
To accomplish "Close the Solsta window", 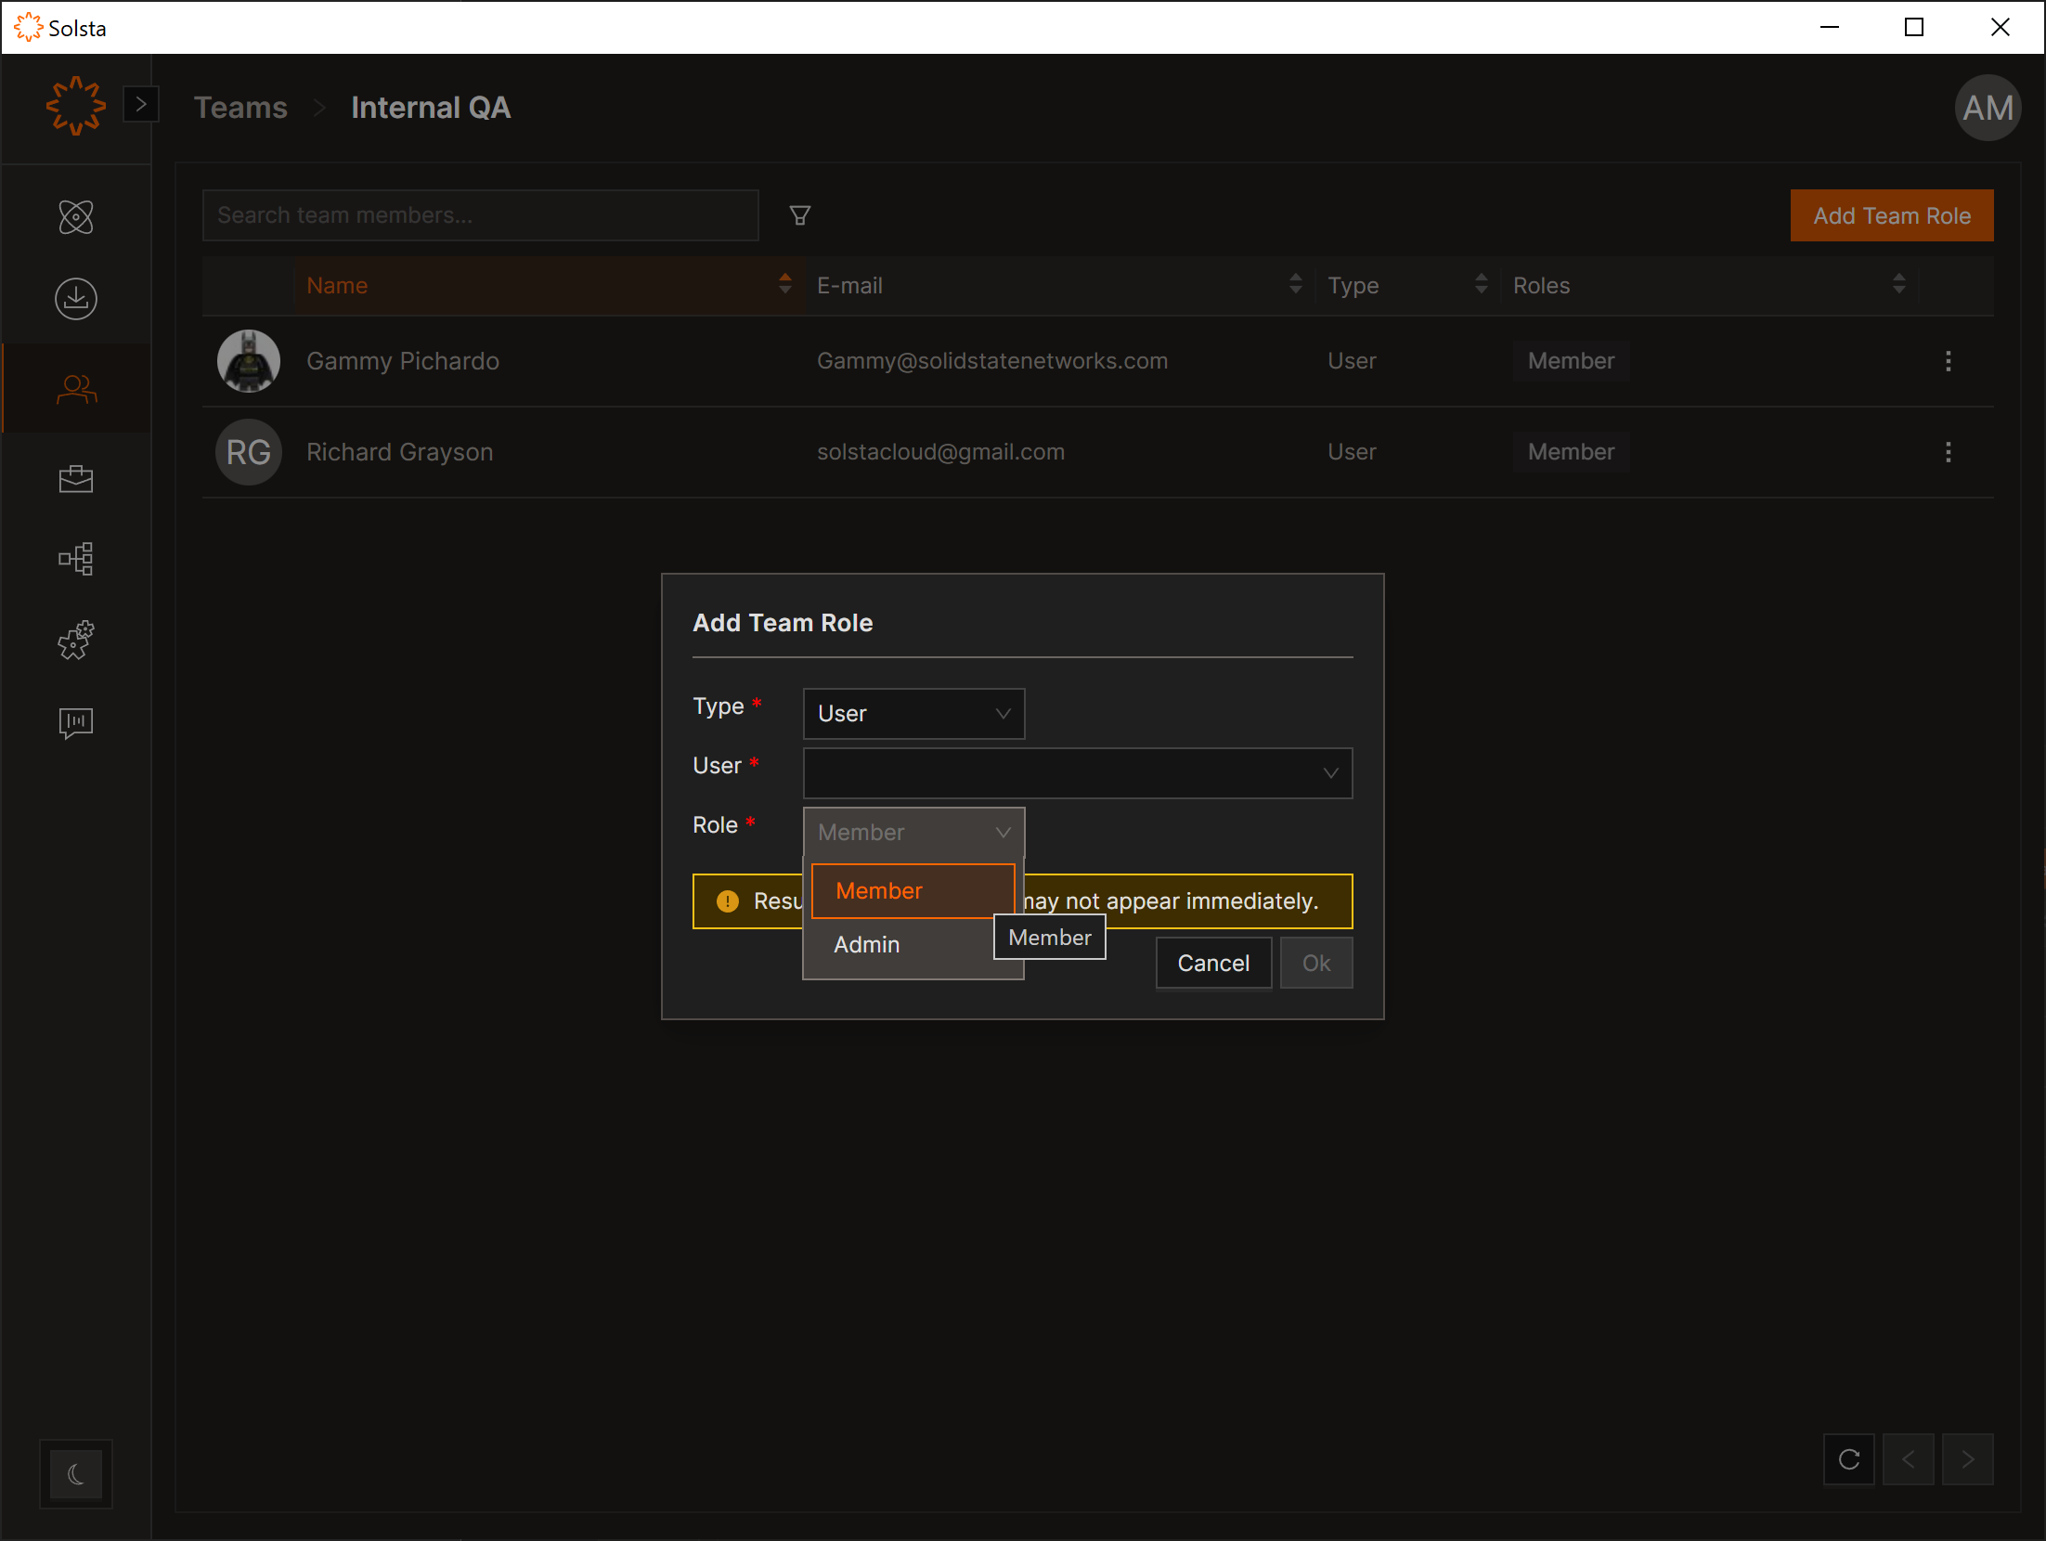I will click(x=2000, y=27).
